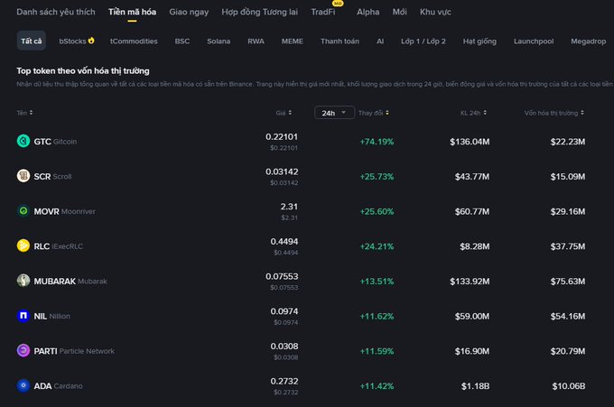
Task: Click the GTC Gitcoin coin icon
Action: pyautogui.click(x=23, y=141)
